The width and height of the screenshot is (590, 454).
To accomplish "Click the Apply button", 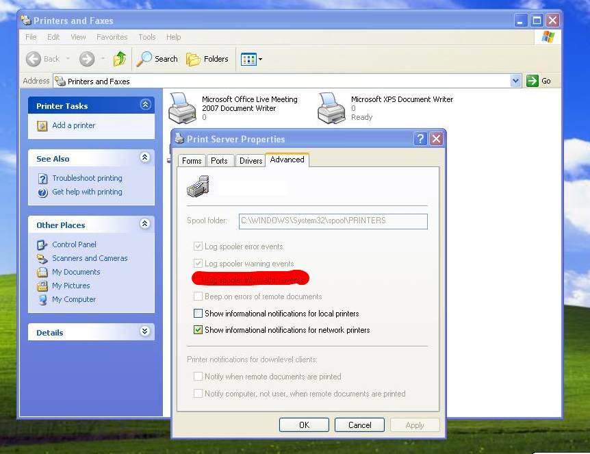I will pos(415,425).
